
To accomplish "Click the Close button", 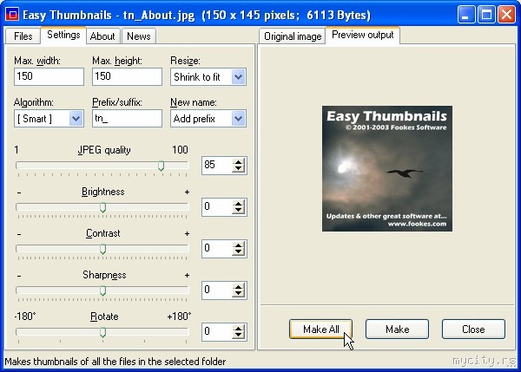I will tap(473, 330).
